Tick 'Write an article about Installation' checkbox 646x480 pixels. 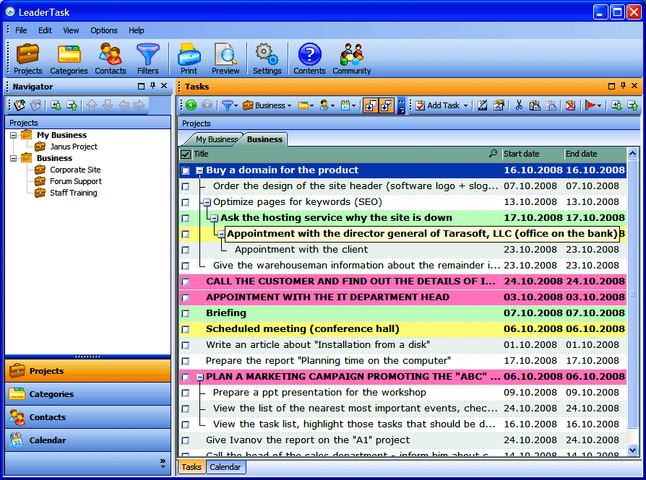[186, 345]
